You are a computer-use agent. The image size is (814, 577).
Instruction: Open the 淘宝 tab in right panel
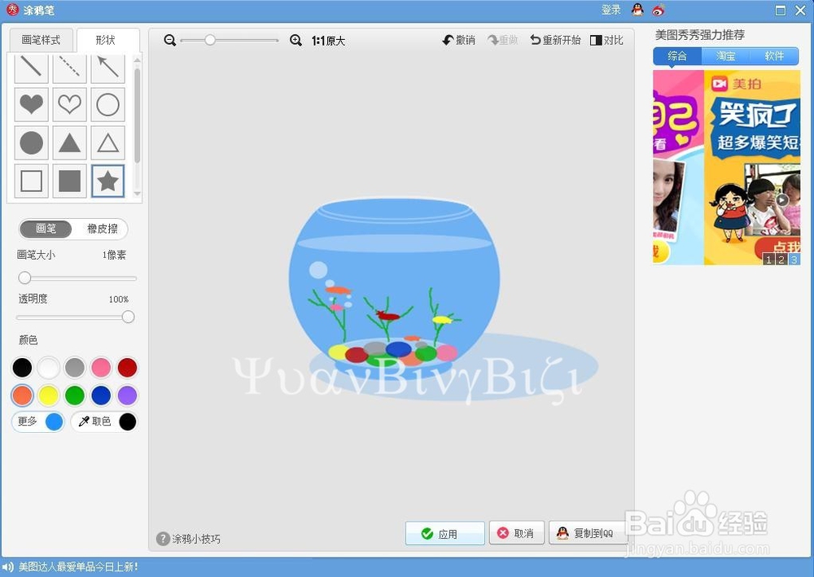725,56
